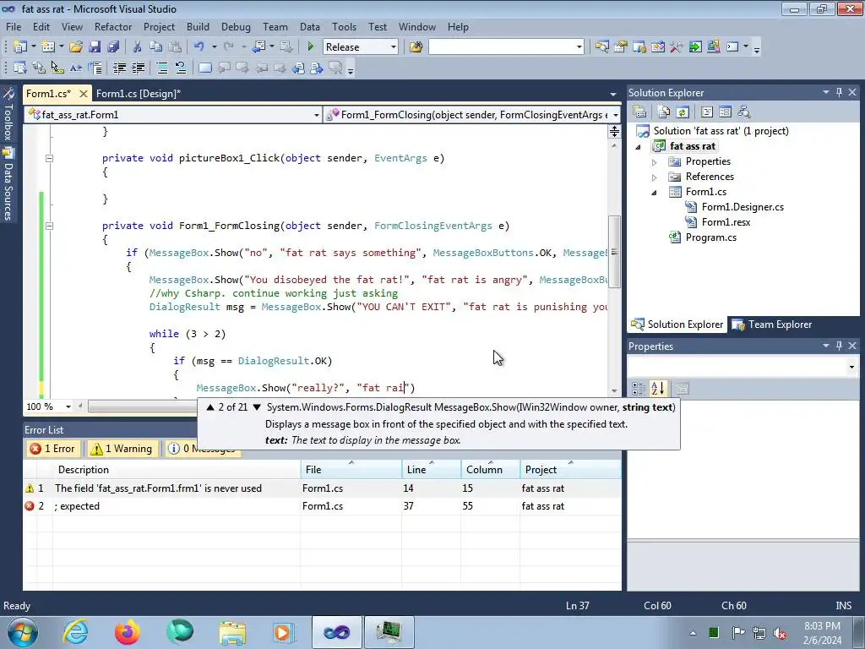Open the Refactor menu
This screenshot has height=649, width=865.
tap(113, 26)
